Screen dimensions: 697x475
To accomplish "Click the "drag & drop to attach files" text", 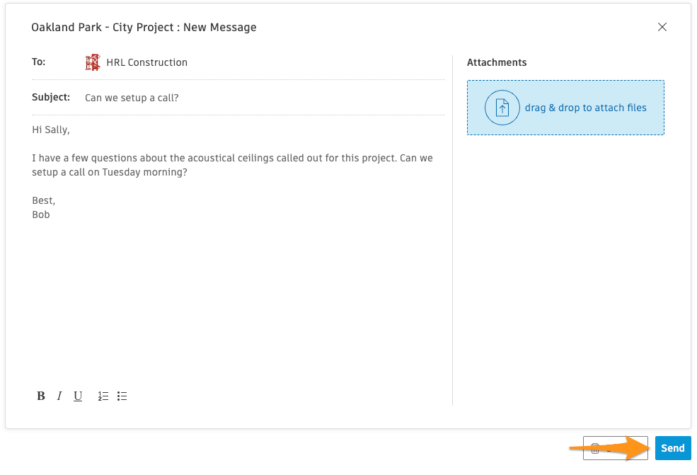I will (x=585, y=108).
